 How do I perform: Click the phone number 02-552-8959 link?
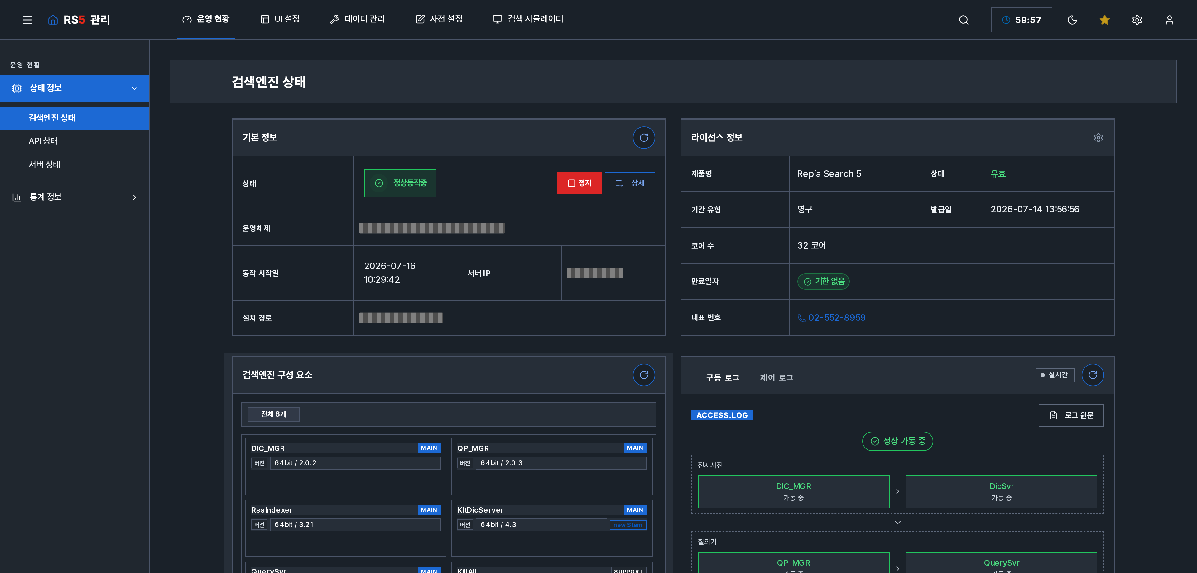point(836,318)
